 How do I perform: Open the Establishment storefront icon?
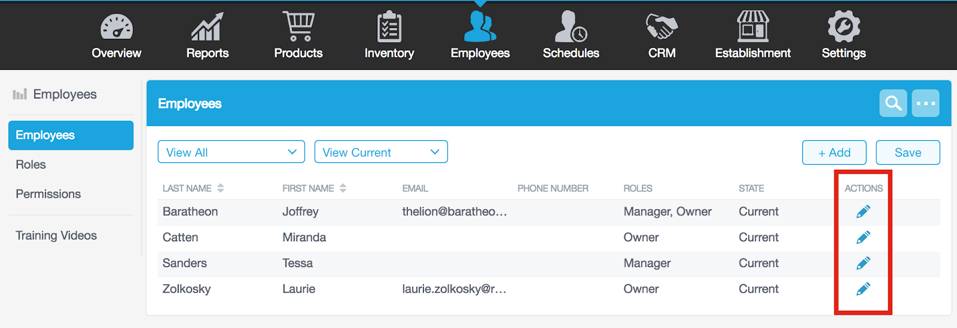(x=753, y=26)
